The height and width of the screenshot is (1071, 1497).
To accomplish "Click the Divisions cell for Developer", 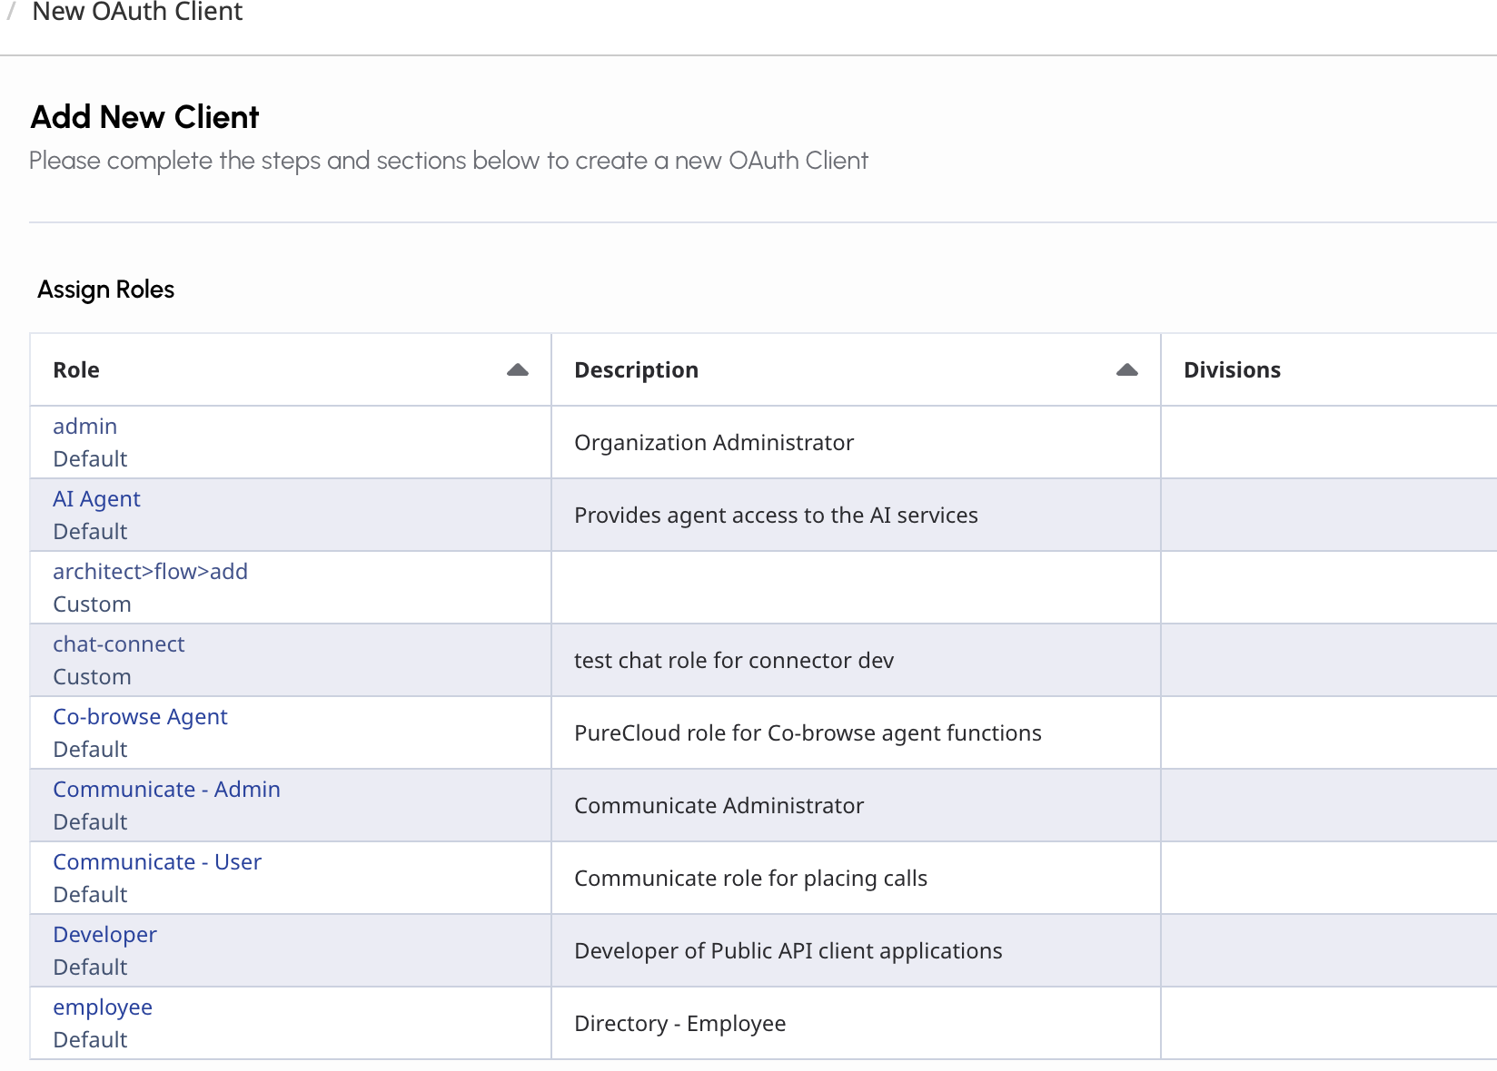I will (x=1328, y=950).
